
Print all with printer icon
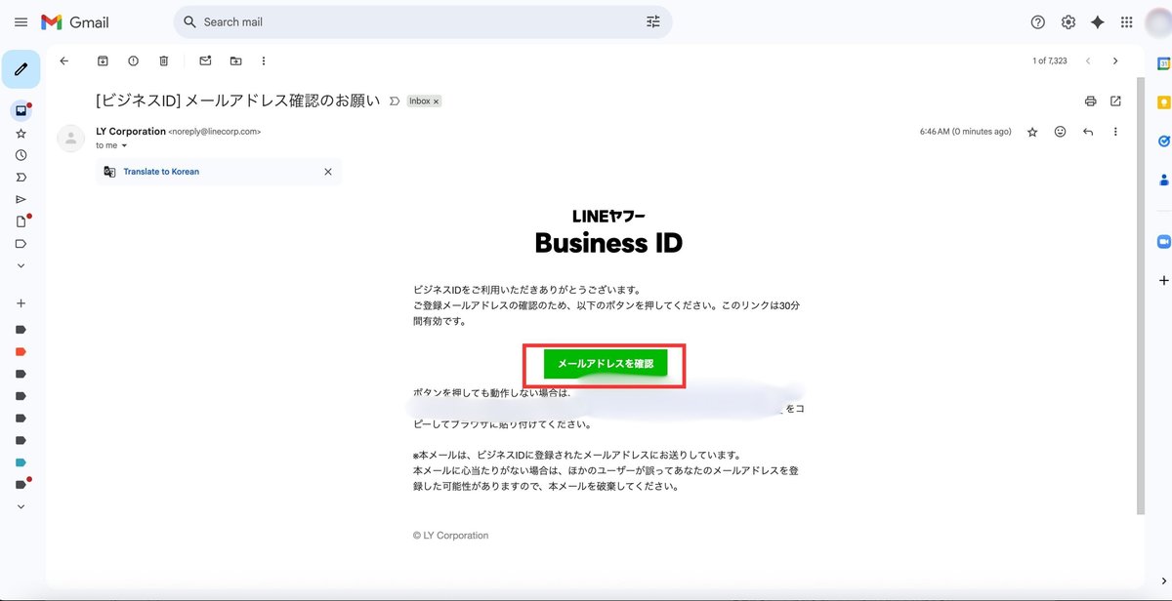1090,100
